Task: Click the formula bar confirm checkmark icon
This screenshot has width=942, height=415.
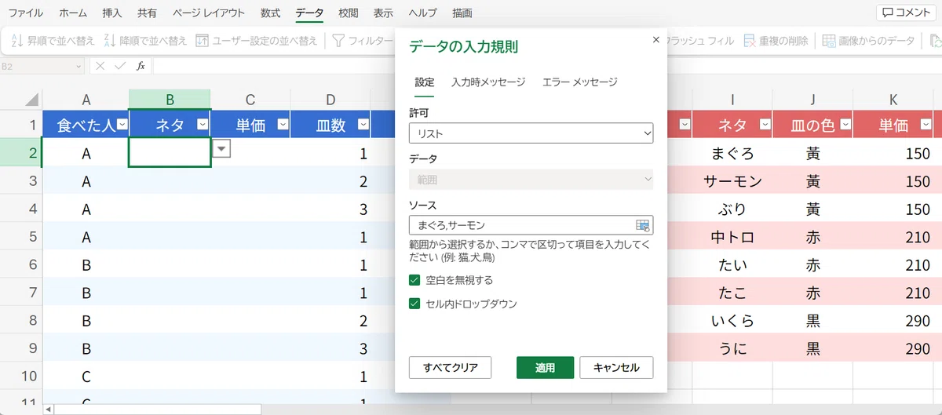Action: click(x=120, y=67)
